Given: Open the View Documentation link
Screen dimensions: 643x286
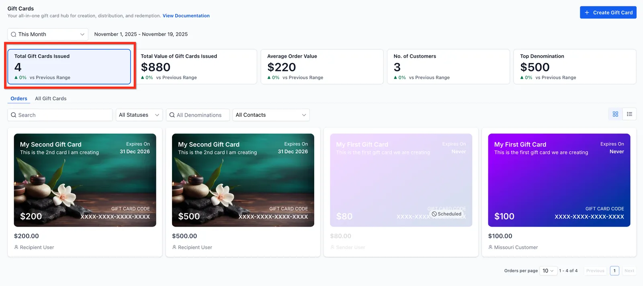Looking at the screenshot, I should [x=186, y=16].
